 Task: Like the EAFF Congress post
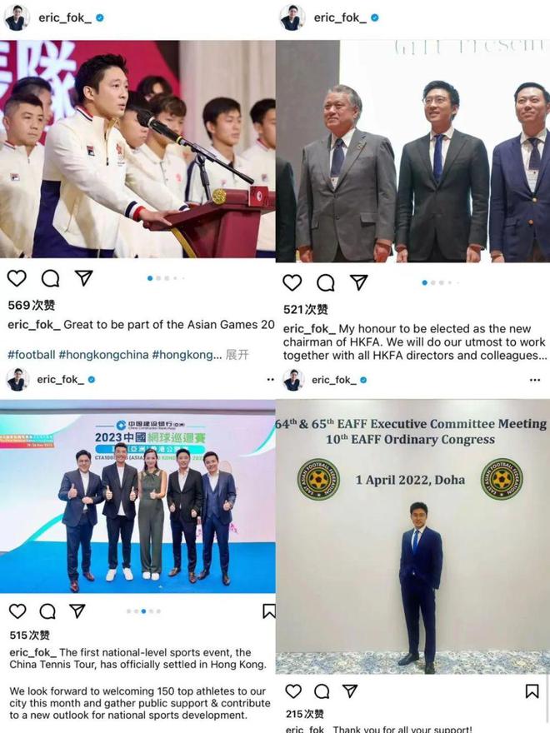[293, 691]
